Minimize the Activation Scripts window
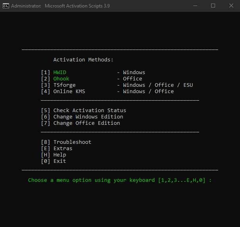Image resolution: width=240 pixels, height=227 pixels. (x=195, y=6)
